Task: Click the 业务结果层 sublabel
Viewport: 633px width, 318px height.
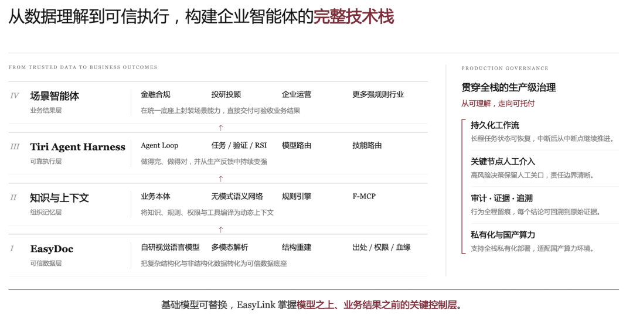Action: 46,110
